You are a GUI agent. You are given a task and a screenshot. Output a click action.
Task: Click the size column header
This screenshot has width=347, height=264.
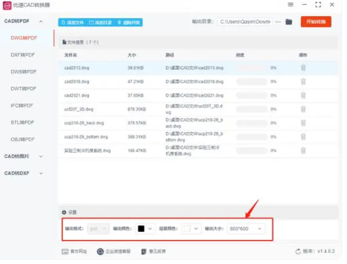click(131, 55)
